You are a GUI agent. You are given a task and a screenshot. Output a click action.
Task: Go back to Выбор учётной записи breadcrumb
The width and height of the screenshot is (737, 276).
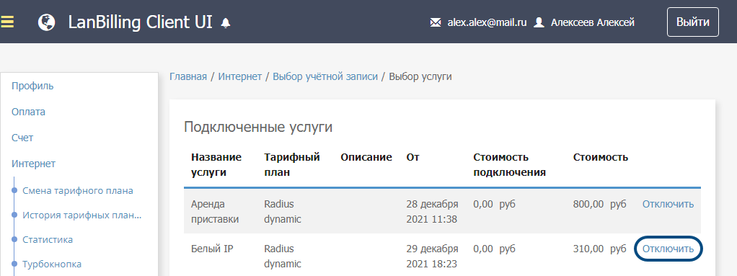(x=325, y=76)
